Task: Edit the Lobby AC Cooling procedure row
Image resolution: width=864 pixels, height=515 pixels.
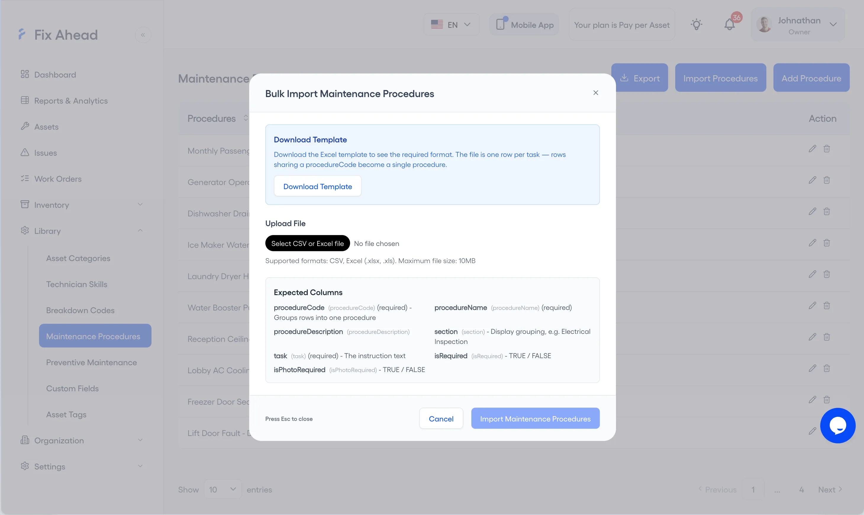Action: click(812, 368)
